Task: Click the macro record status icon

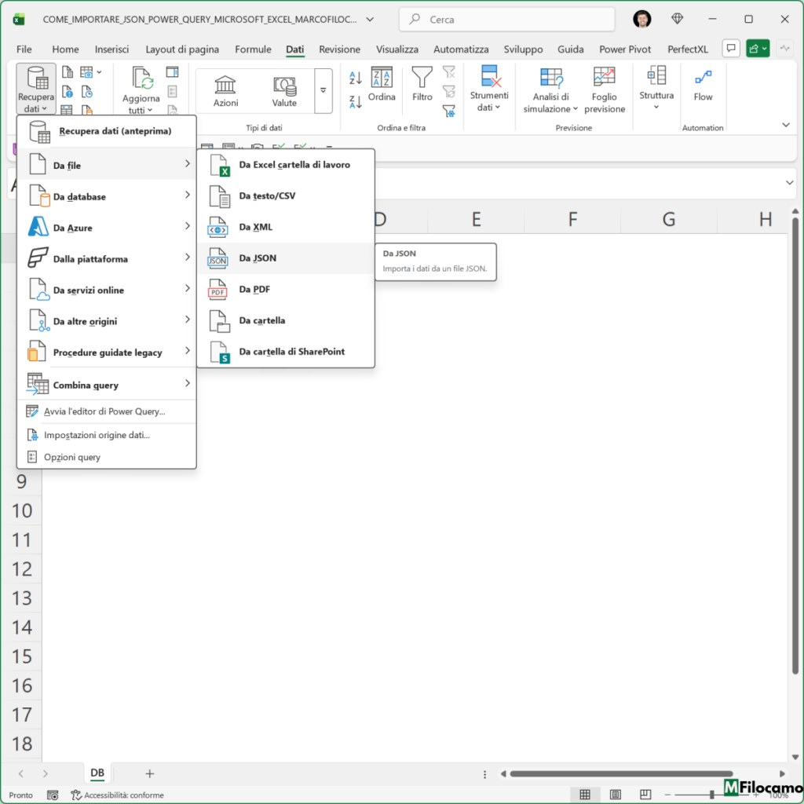Action: click(53, 795)
